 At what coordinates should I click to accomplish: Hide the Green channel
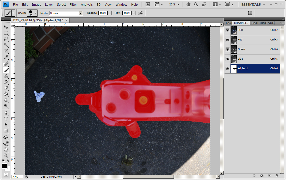[x=227, y=49]
